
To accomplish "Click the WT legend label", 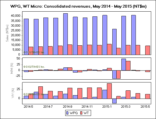I will [86, 113].
